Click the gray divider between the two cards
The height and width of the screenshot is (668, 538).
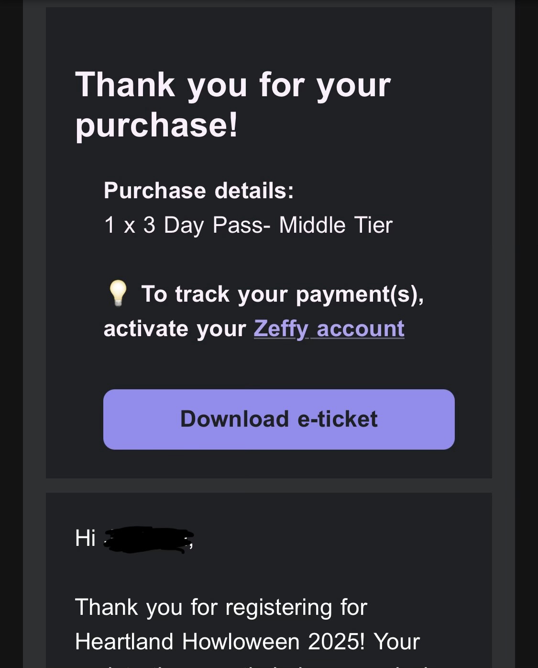coord(269,485)
